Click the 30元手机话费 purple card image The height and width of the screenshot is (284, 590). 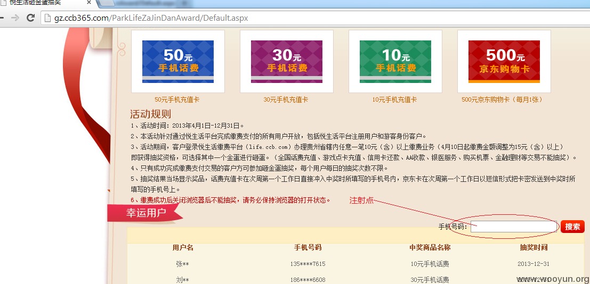(x=287, y=61)
